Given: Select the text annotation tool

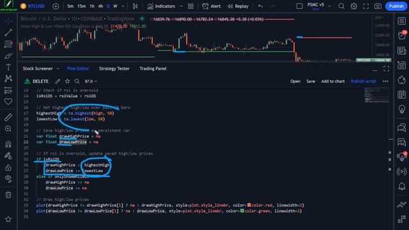Looking at the screenshot, I should pos(8,67).
